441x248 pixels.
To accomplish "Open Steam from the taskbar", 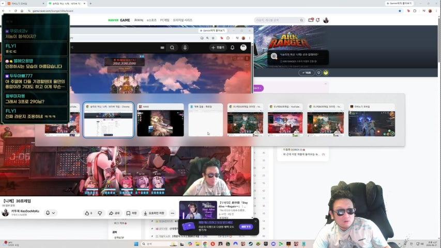I will click(x=251, y=244).
